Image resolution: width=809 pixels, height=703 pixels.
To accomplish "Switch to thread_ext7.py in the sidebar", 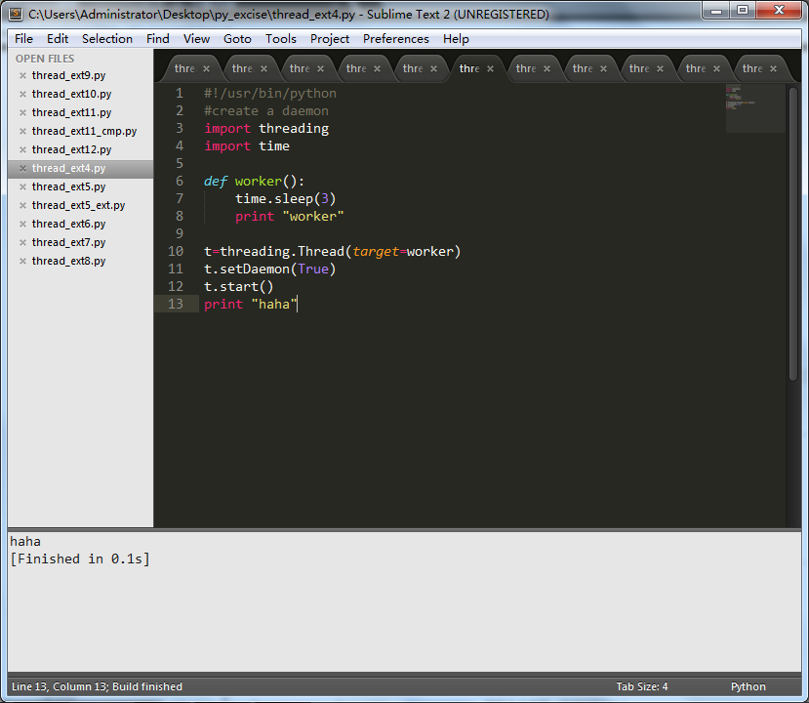I will point(68,243).
